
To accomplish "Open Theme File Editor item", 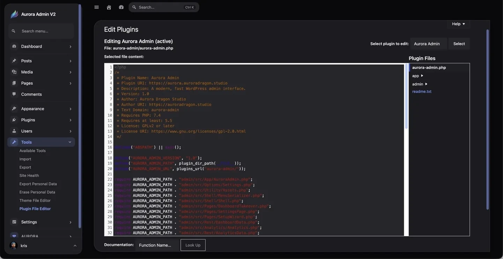I will [35, 200].
